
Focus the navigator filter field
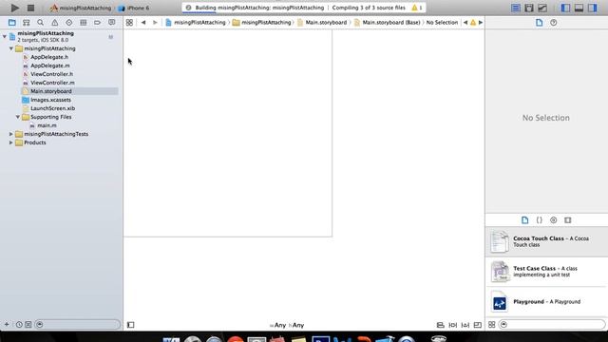78,325
